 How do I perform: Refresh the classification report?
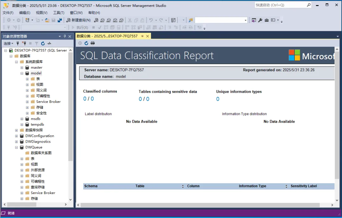click(x=86, y=43)
